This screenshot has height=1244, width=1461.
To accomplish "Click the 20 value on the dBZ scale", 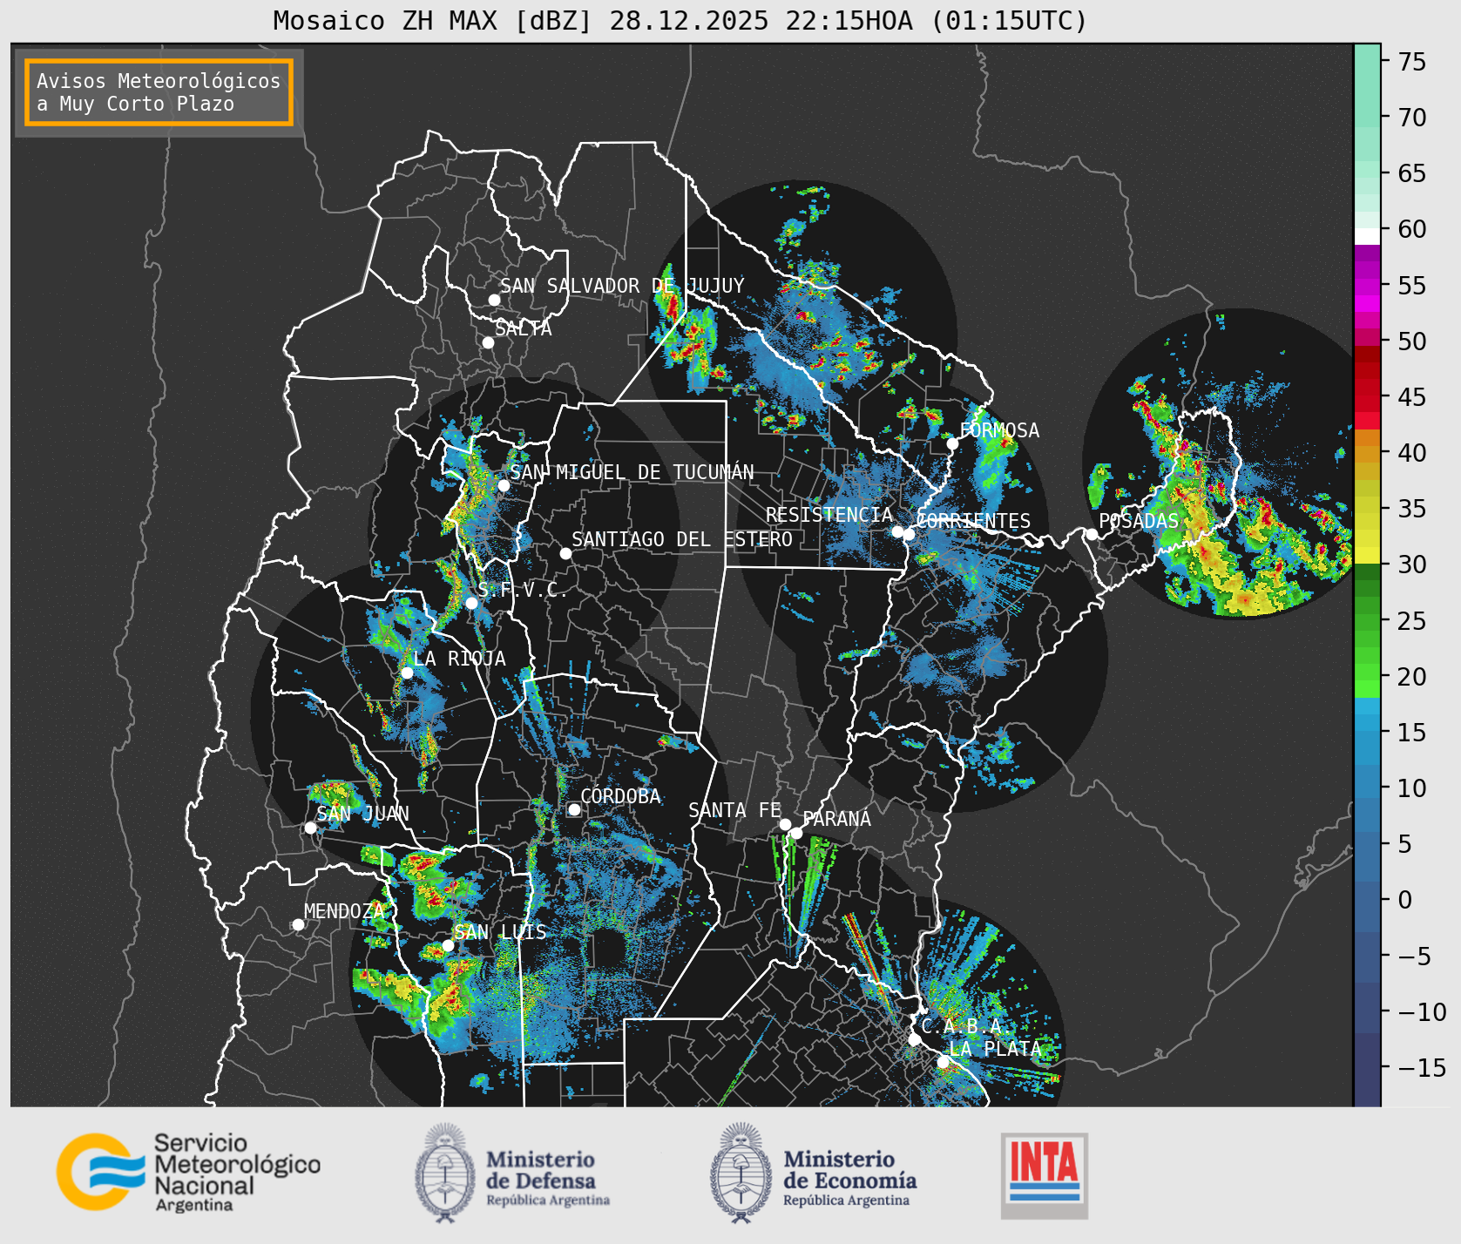I will point(1412,677).
